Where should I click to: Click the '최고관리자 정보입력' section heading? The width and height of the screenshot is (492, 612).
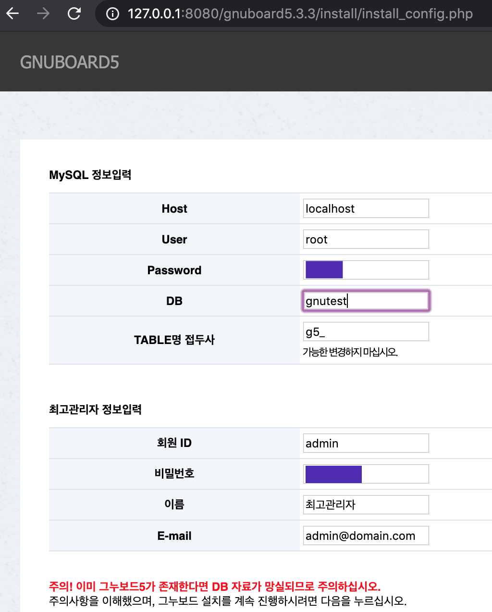click(x=95, y=409)
